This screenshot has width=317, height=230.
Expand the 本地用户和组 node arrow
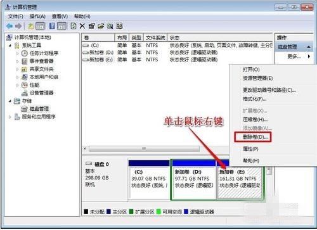pyautogui.click(x=17, y=77)
